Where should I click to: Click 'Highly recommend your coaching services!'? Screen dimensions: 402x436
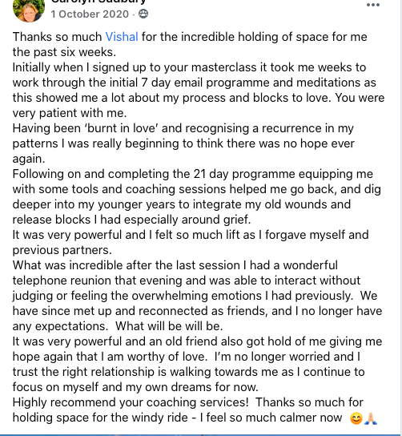(x=131, y=402)
